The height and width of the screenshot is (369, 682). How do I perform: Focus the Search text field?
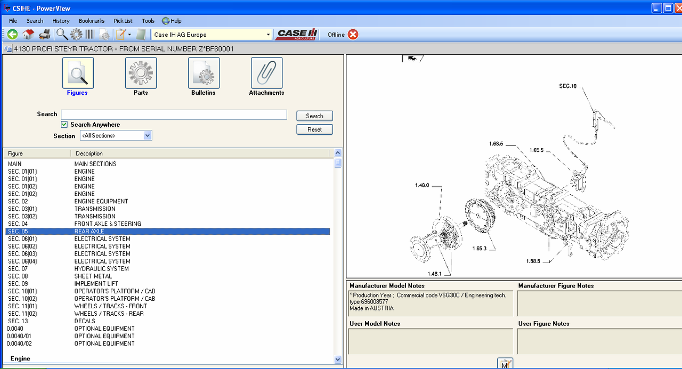[174, 114]
